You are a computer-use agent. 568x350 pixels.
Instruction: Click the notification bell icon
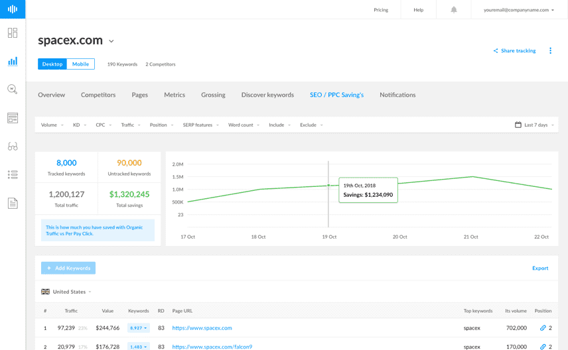(x=454, y=10)
